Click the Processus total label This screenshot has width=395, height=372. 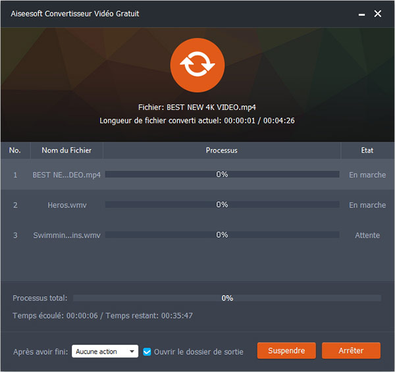click(40, 298)
